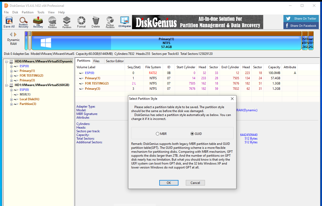Click Volume Label column header
Viewport: 322px width, 206px height.
coord(100,67)
